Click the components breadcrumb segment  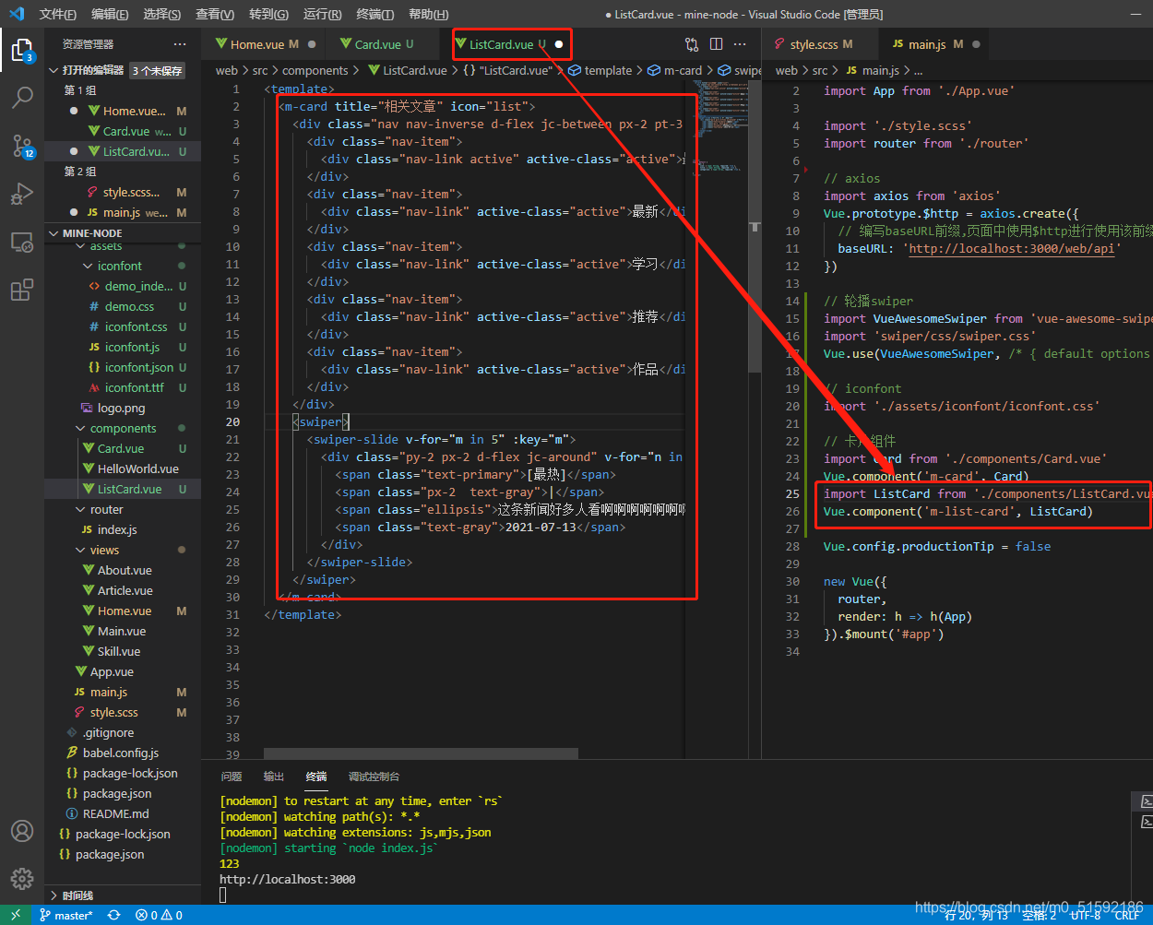315,70
